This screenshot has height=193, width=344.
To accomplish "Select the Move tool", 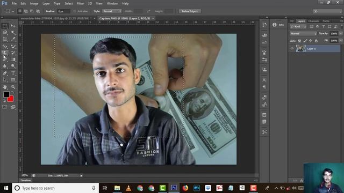I will tap(13, 26).
